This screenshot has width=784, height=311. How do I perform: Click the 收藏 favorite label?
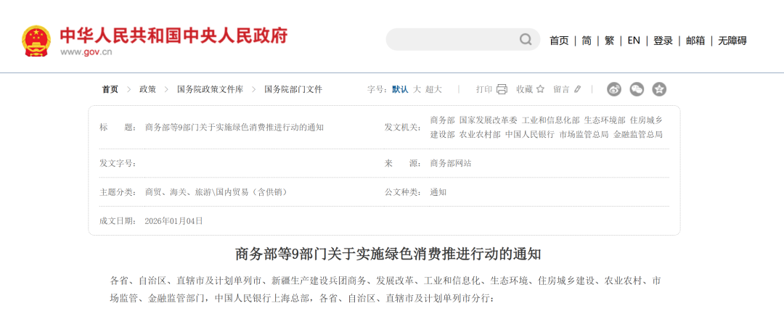click(525, 89)
